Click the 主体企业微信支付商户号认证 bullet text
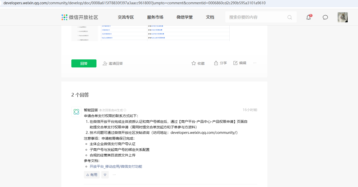 pyautogui.click(x=113, y=144)
